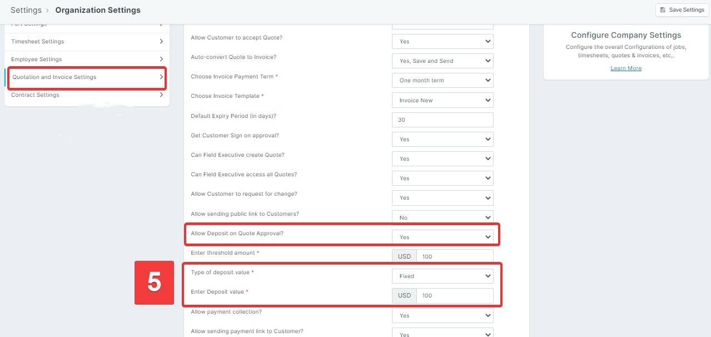Open the Learn More link
The width and height of the screenshot is (711, 337).
pyautogui.click(x=626, y=68)
